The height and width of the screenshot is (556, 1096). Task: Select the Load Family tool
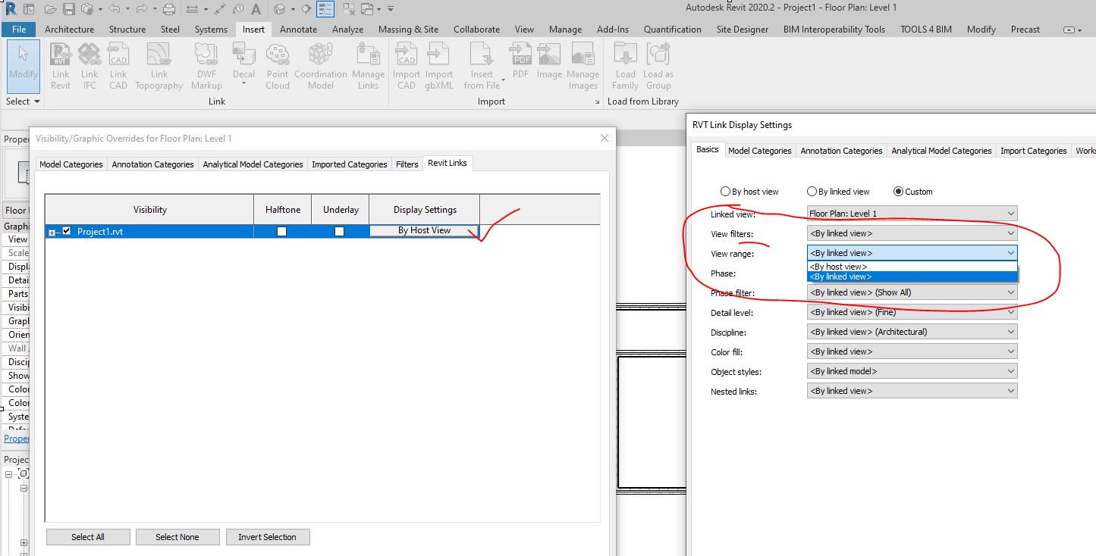tap(624, 66)
